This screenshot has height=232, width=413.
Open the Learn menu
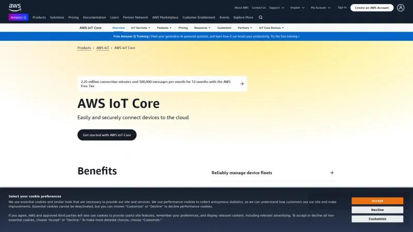click(x=114, y=18)
